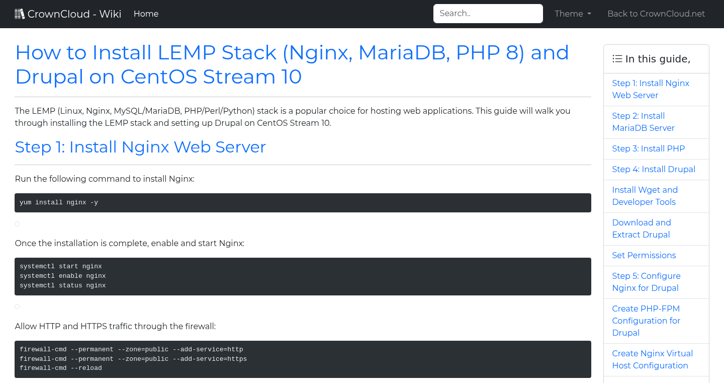Click the copy icon under the systemctl code block
The width and height of the screenshot is (724, 383).
[17, 306]
